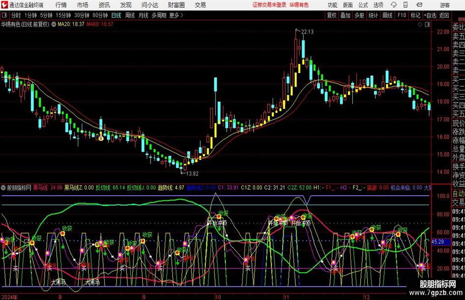The image size is (465, 300).
Task: Click the 委比 label in the quote panel
Action: click(x=459, y=27)
